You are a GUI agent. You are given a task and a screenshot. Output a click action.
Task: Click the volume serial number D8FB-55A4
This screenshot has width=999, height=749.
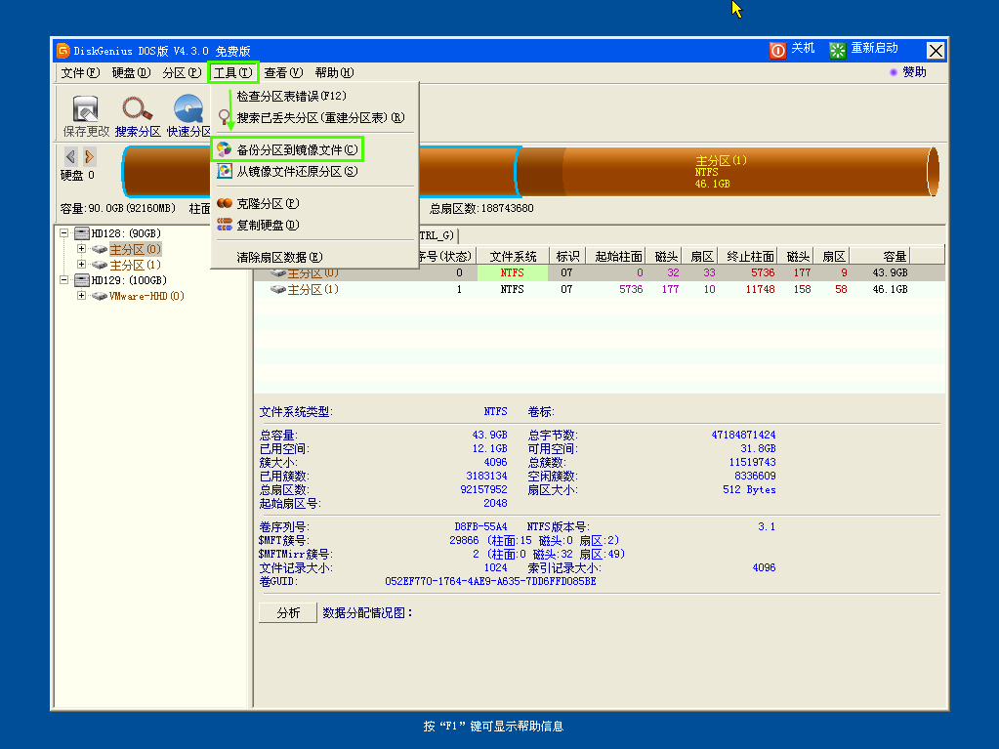480,526
